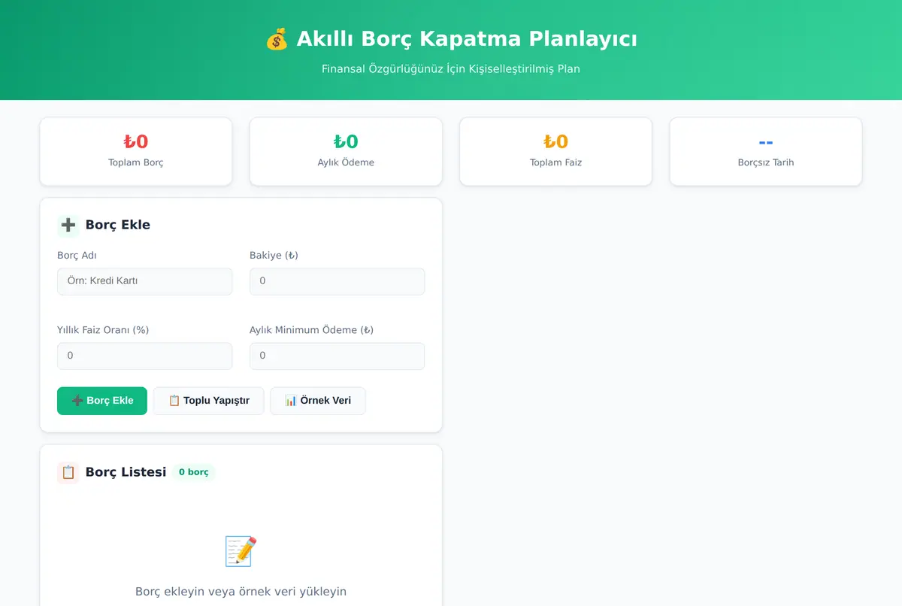Click the Aylık Ödeme summary card
This screenshot has height=606, width=902.
click(346, 151)
